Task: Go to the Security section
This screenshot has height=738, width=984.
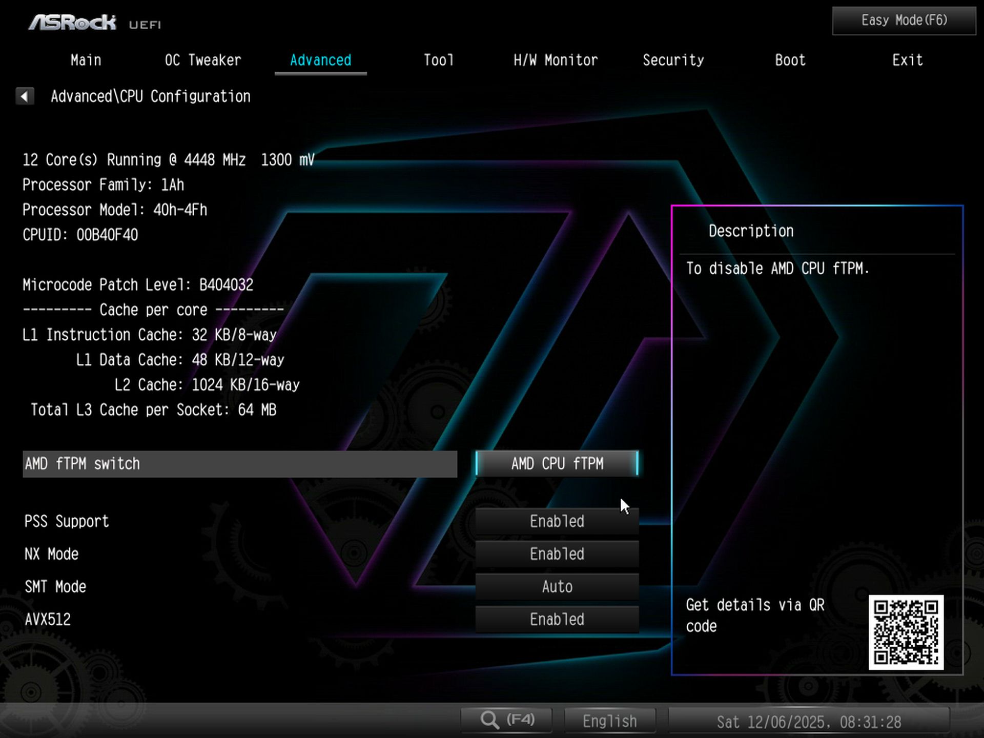Action: (673, 60)
